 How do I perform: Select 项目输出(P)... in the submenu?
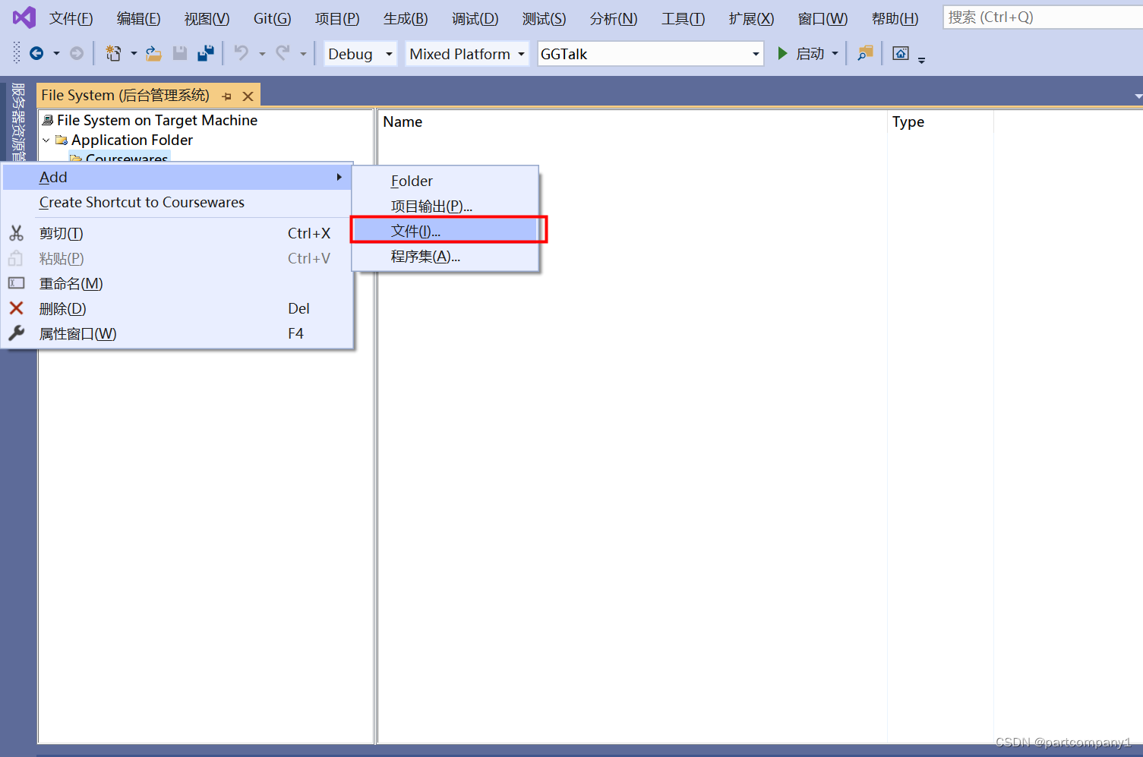[x=446, y=206]
